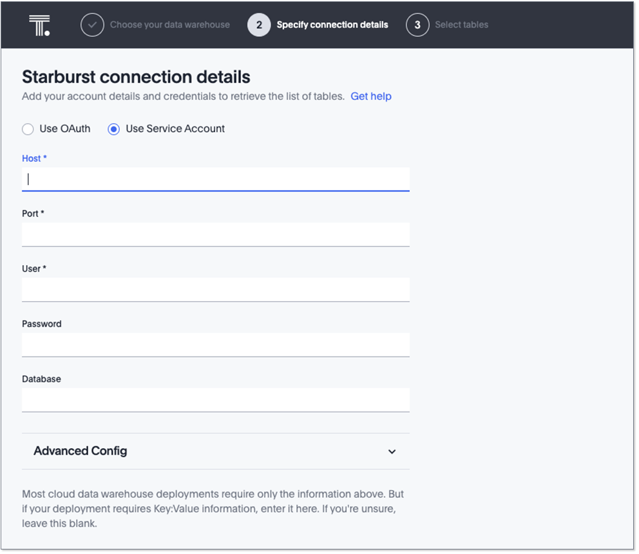Click the ThoughtSpot logo in header
This screenshot has width=639, height=554.
point(39,25)
